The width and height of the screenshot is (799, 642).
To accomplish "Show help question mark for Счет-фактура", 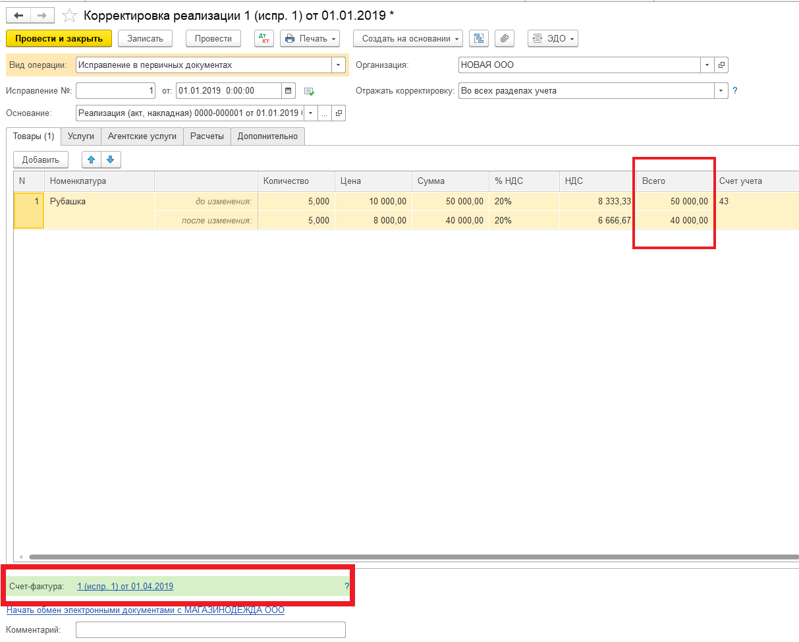I will (346, 586).
